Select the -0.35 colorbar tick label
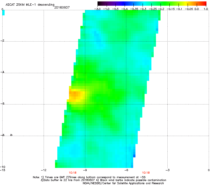 tap(134, 9)
